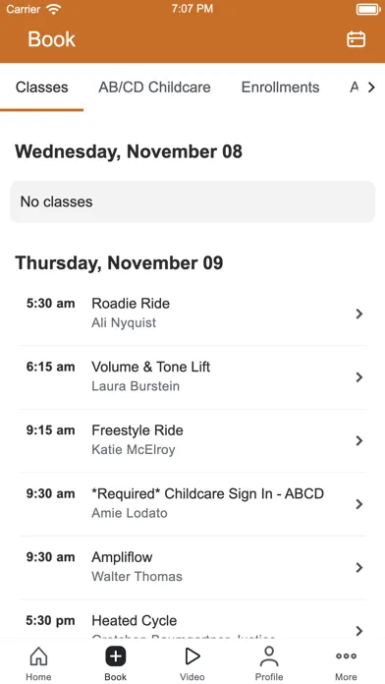Open Required Childcare Sign In - ABCD class
This screenshot has width=385, height=684.
point(192,504)
